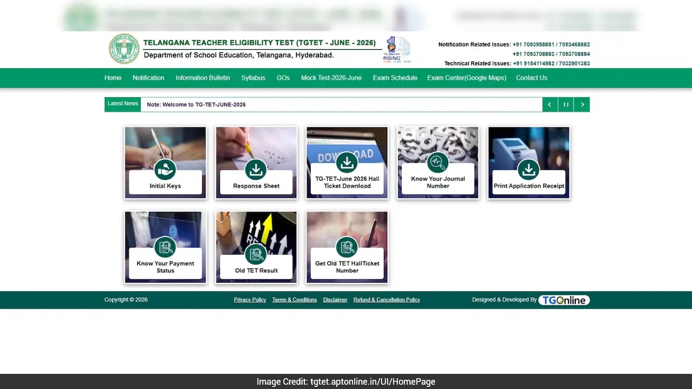Click the Know Your Payment Status search icon
The image size is (692, 389).
165,247
